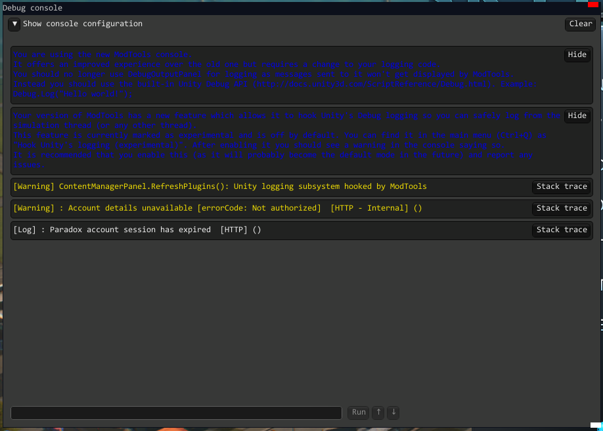
Task: Click the down arrow history button
Action: 393,413
